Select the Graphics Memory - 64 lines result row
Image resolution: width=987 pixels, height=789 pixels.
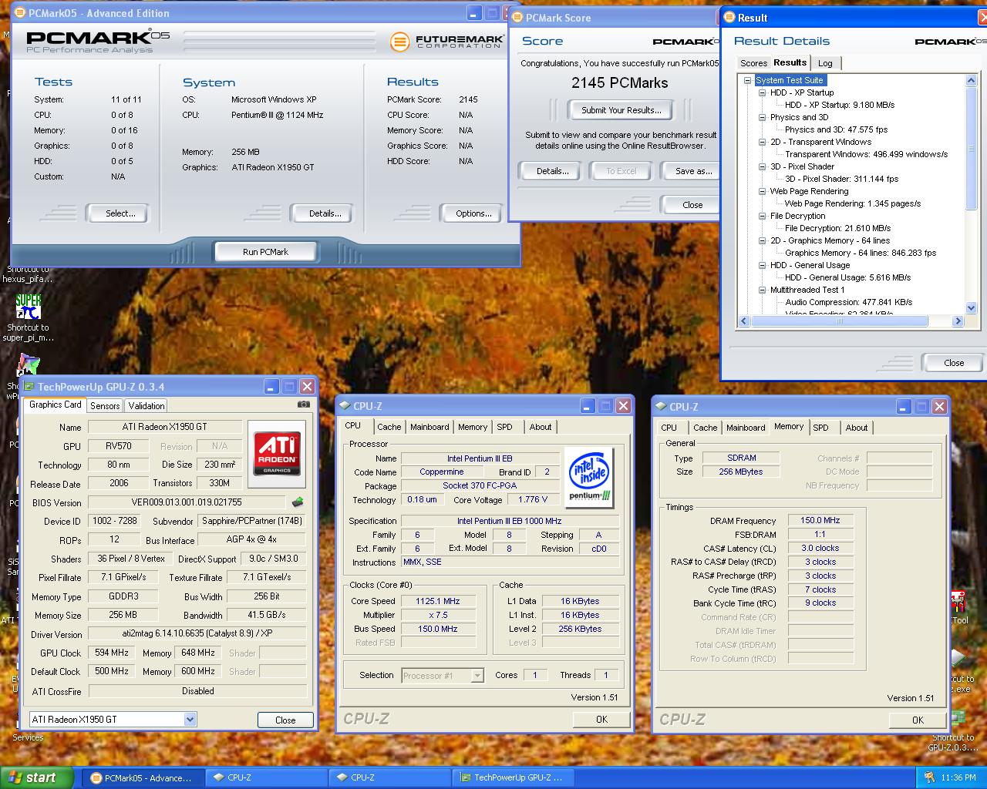tap(861, 253)
